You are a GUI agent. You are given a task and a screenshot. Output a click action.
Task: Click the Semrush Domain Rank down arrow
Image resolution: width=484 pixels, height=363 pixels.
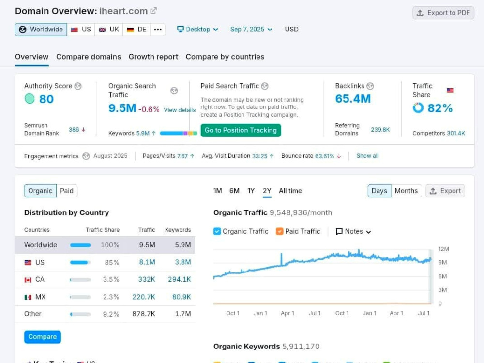pyautogui.click(x=83, y=130)
